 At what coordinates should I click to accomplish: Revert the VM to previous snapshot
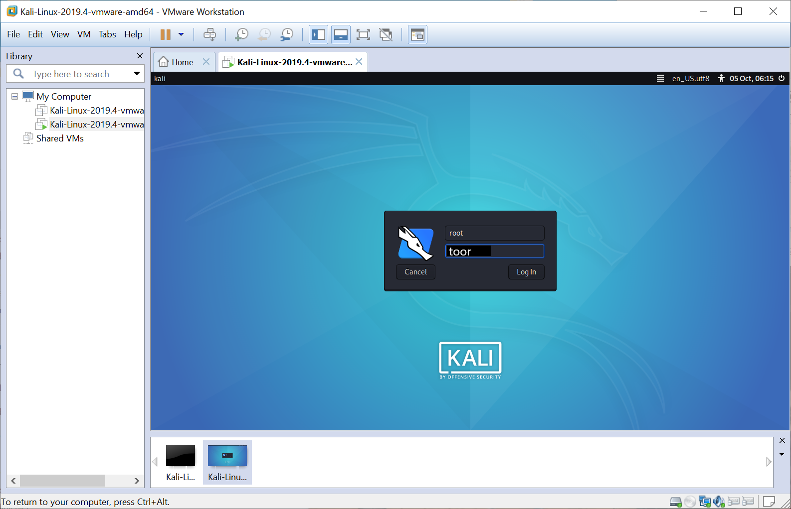point(264,34)
